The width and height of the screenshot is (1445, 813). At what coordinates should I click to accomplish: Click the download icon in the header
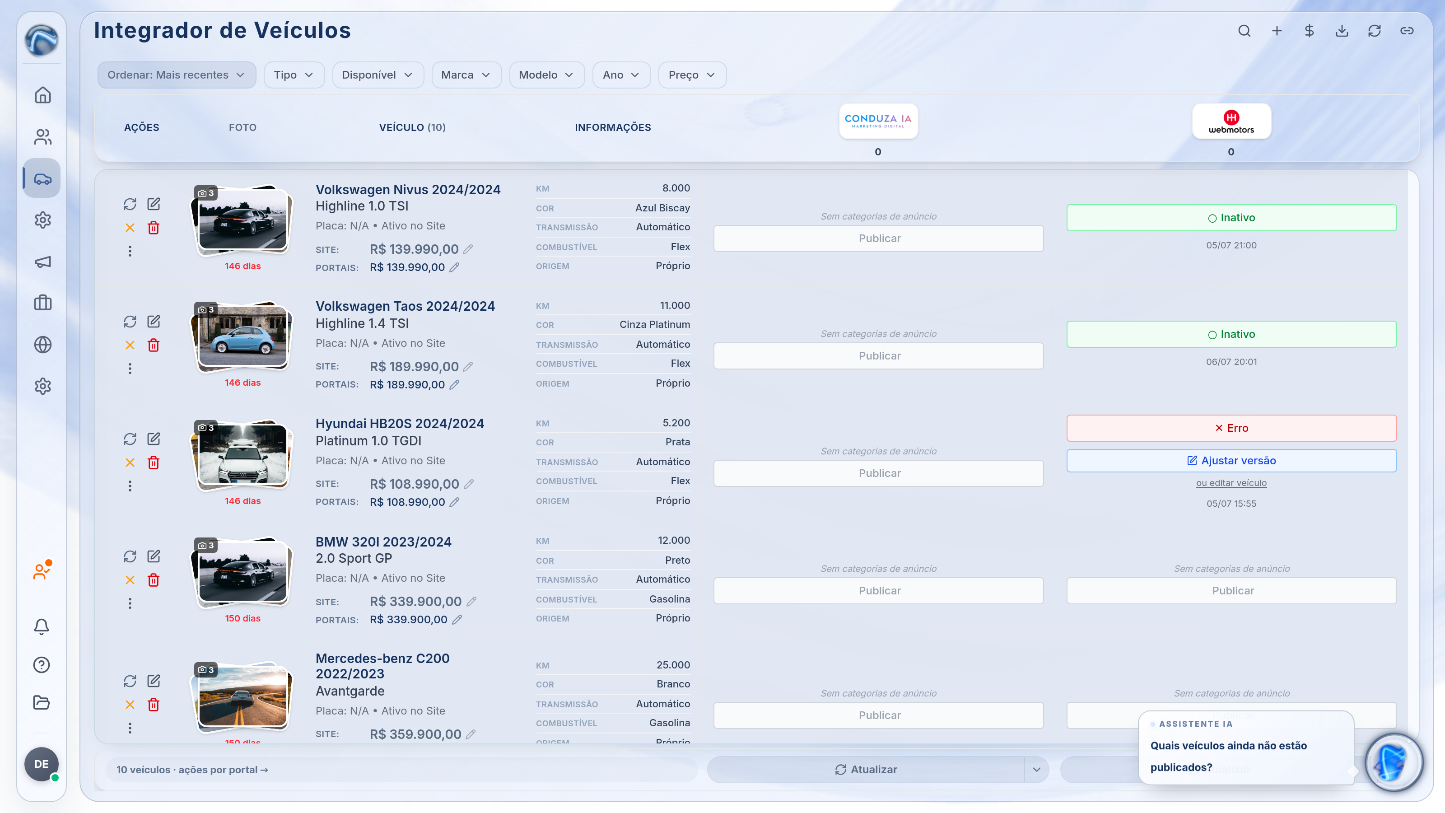coord(1342,31)
